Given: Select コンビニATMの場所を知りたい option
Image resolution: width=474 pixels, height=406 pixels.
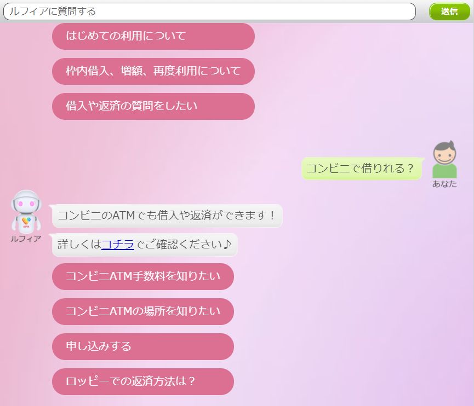Looking at the screenshot, I should click(143, 311).
